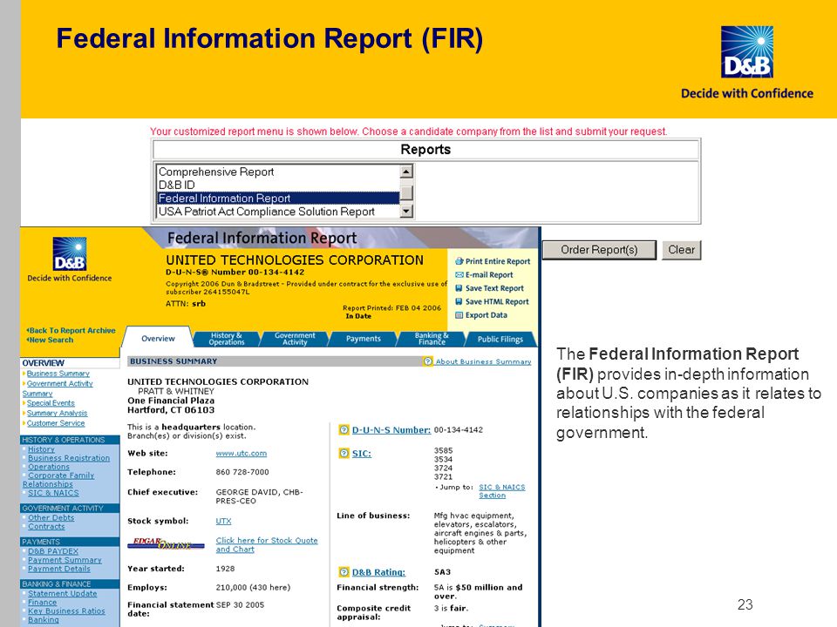
Task: Switch to the Overview tab
Action: tap(158, 339)
